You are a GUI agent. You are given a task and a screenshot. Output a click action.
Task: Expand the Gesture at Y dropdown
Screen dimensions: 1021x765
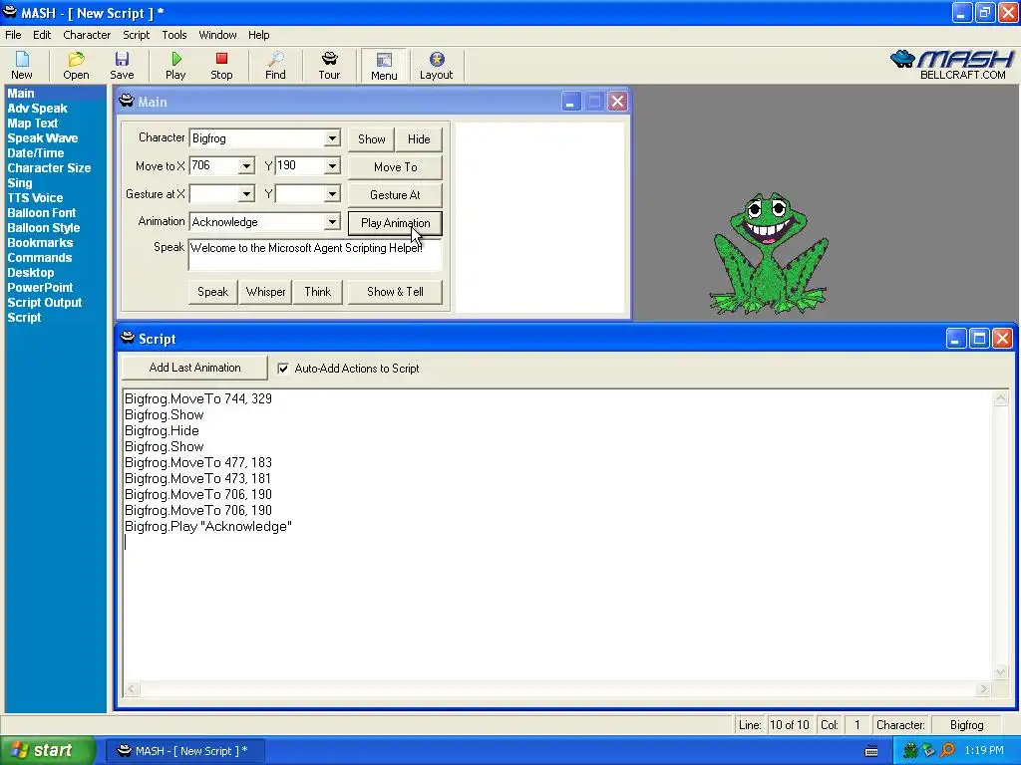point(332,194)
